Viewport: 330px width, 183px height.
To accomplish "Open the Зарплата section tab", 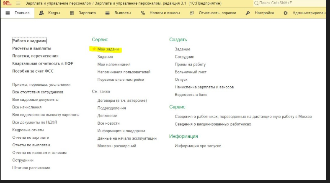I will click(87, 13).
